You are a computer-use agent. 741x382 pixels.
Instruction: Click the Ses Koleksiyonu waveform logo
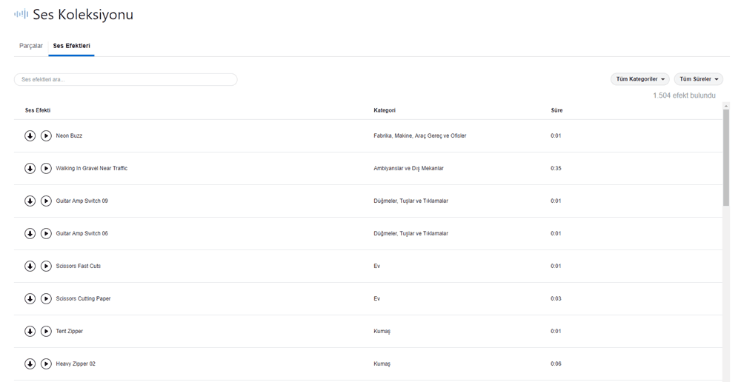point(21,14)
